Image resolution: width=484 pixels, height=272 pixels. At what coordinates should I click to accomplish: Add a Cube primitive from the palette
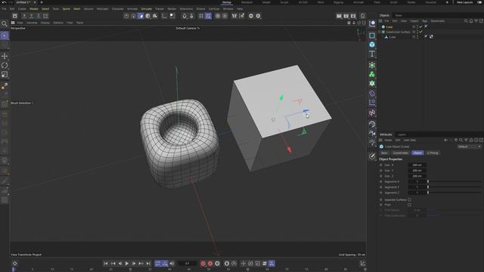[x=372, y=45]
